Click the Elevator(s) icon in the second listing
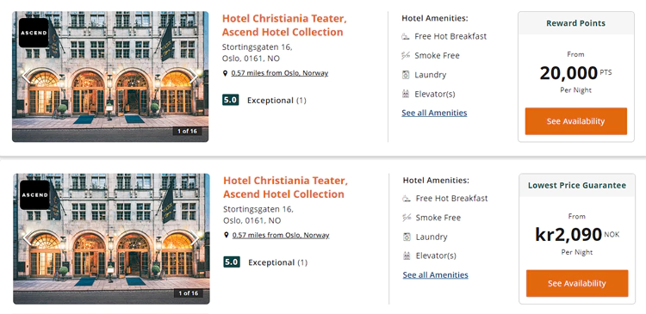This screenshot has width=646, height=314. click(x=407, y=256)
